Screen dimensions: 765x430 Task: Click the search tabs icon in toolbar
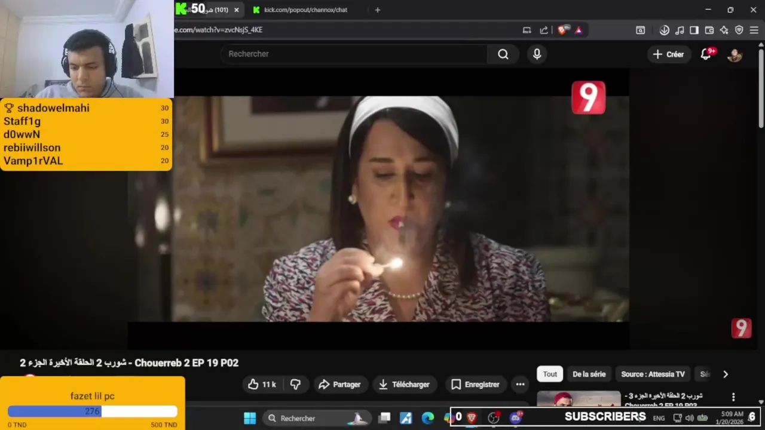click(x=641, y=30)
